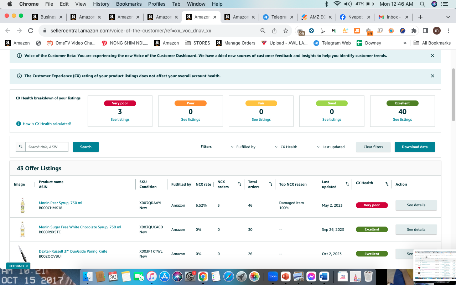
Task: See listings under Very poor
Action: 120,120
